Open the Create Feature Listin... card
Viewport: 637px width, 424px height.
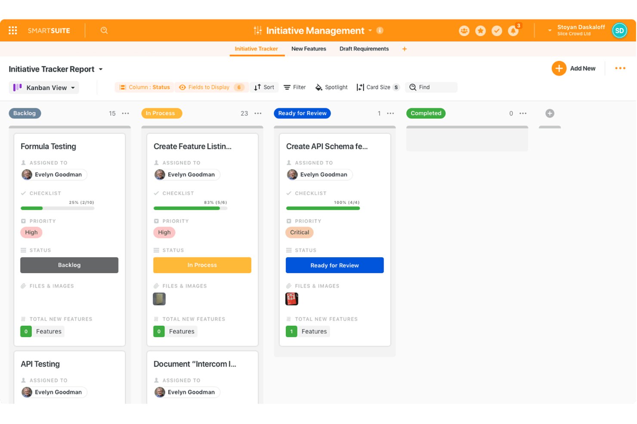[192, 146]
